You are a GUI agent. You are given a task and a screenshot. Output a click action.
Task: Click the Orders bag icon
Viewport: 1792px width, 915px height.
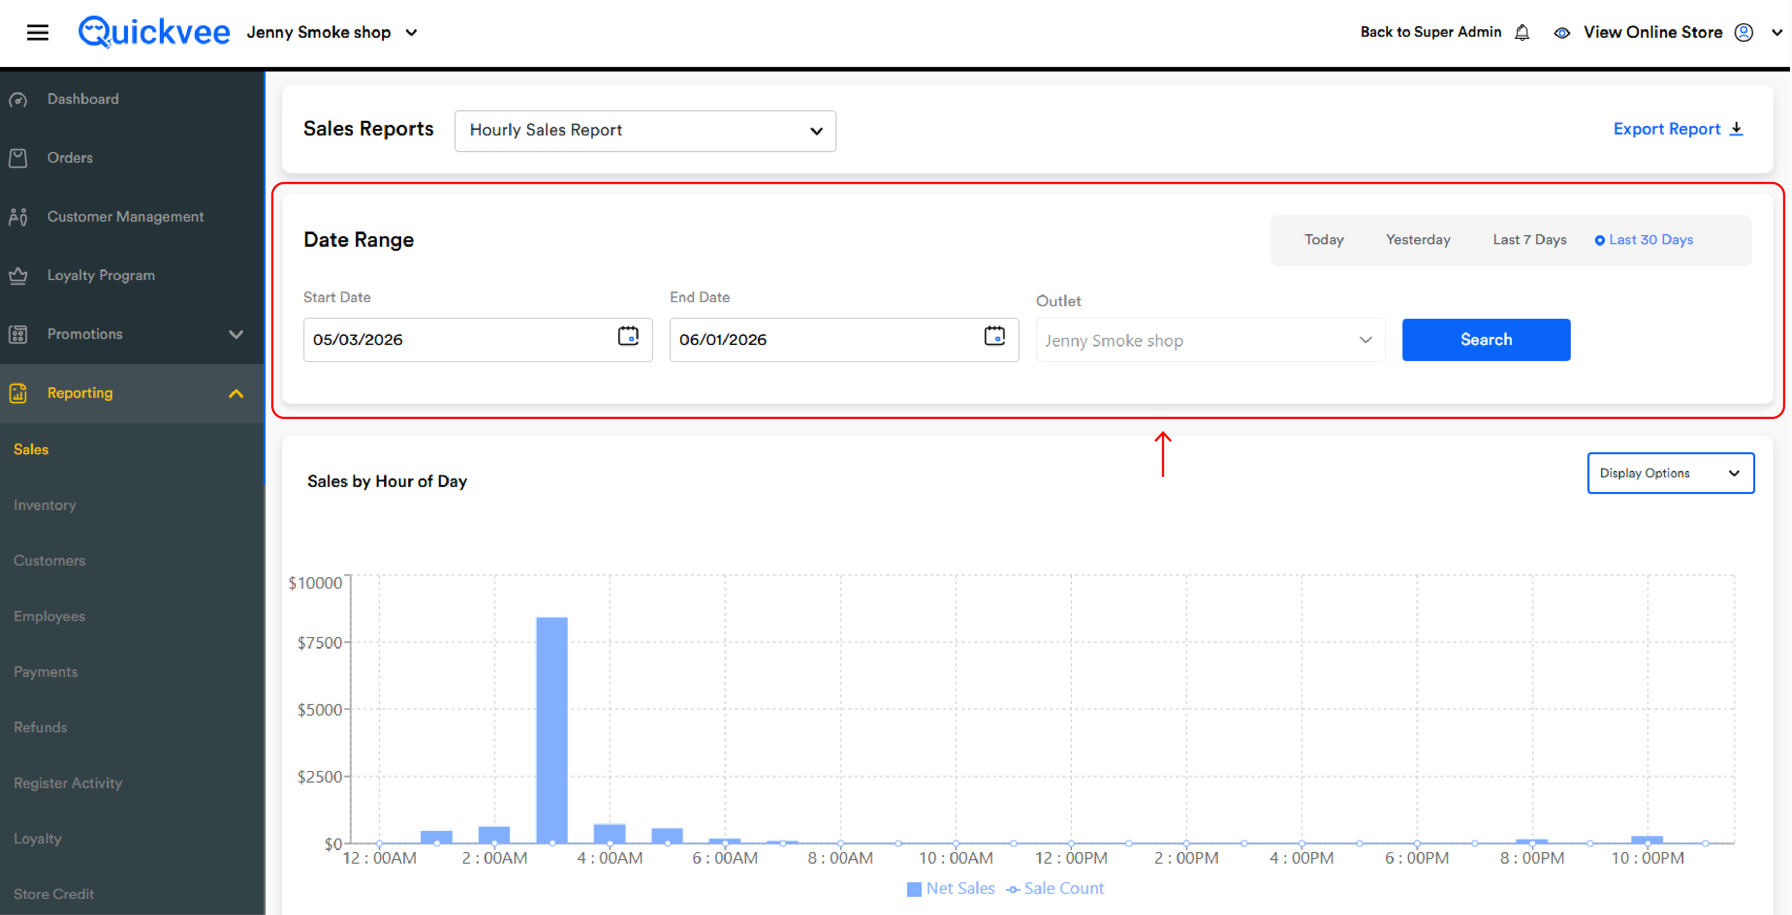(18, 158)
